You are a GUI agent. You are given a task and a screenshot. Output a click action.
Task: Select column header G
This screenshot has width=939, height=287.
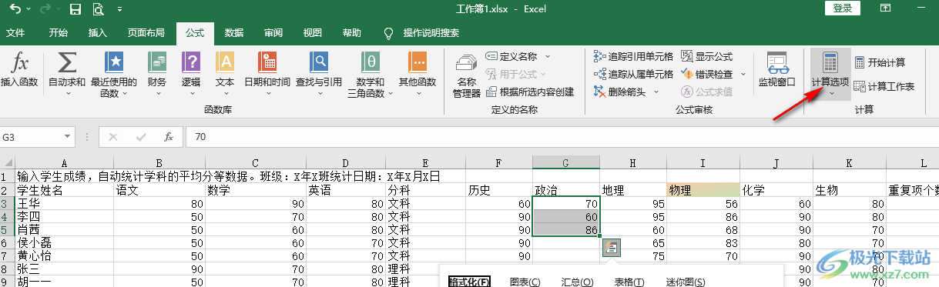tap(566, 163)
